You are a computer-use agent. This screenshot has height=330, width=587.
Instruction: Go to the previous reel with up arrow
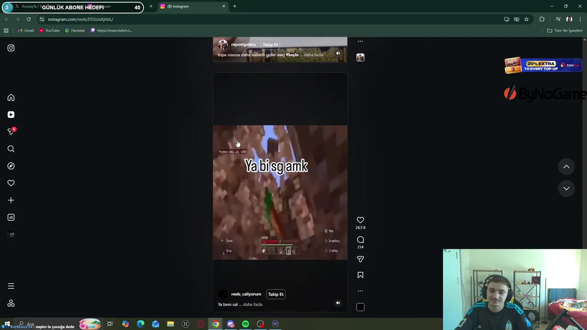[566, 167]
